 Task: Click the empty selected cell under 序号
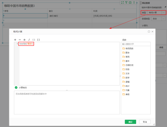tap(25, 16)
